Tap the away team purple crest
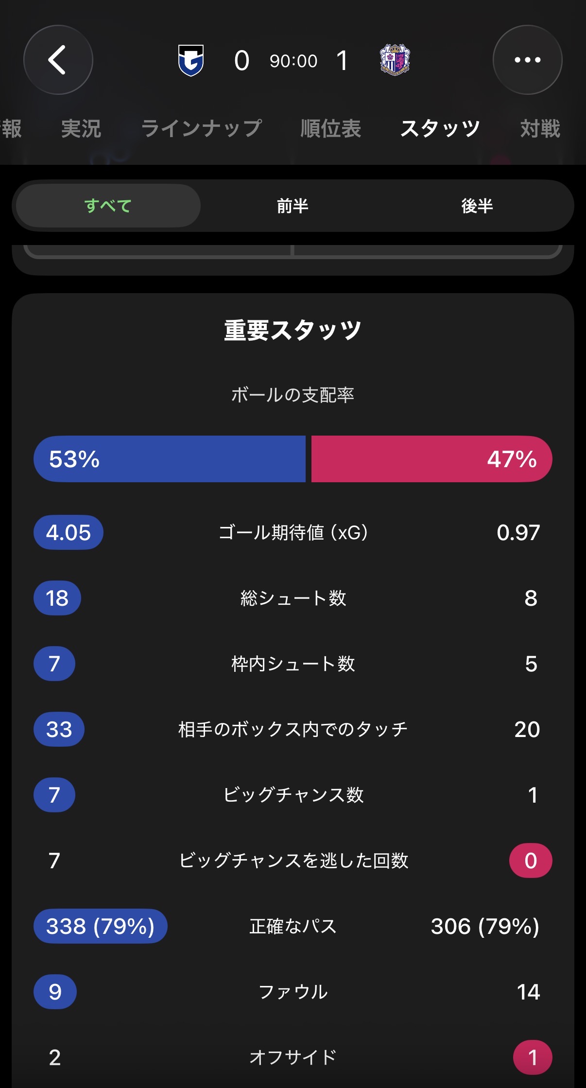This screenshot has height=1088, width=586. point(395,60)
